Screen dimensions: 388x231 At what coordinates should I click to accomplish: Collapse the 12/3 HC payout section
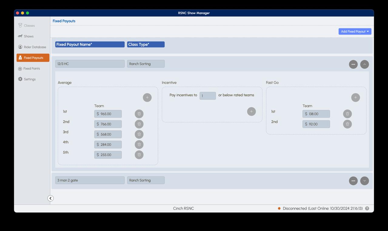tap(364, 64)
